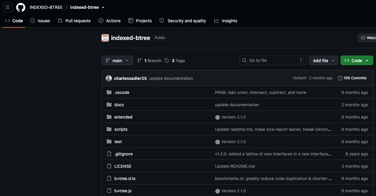The width and height of the screenshot is (376, 196).
Task: Open the test folder
Action: coord(118,142)
